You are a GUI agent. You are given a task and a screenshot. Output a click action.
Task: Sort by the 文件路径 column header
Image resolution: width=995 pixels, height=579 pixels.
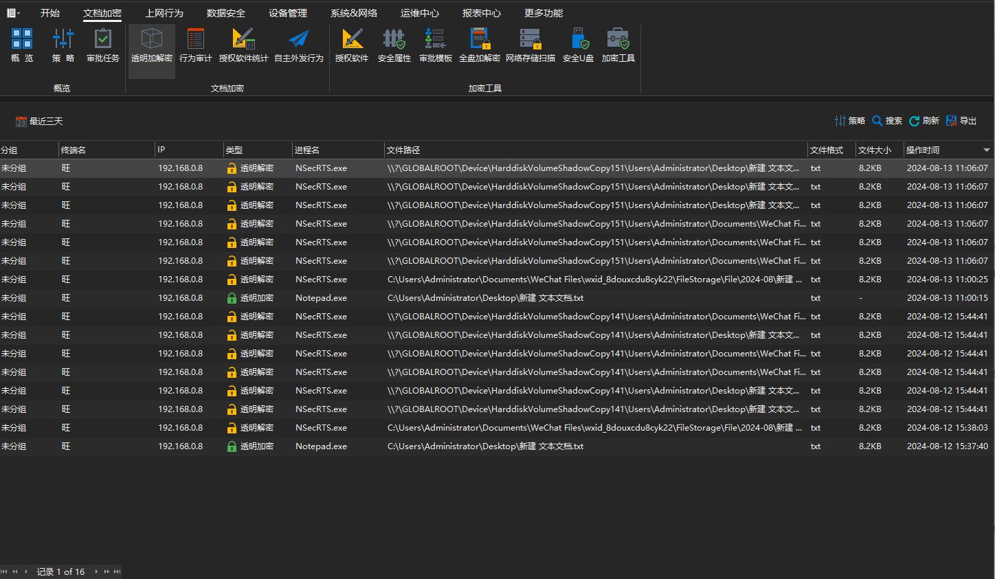596,150
